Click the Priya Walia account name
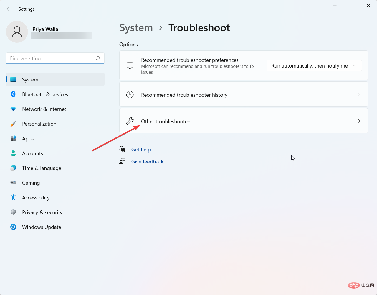The image size is (377, 295). pyautogui.click(x=45, y=29)
